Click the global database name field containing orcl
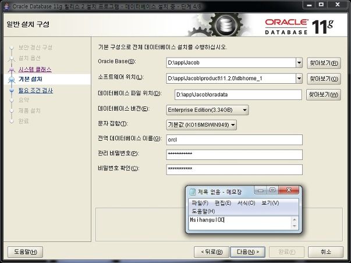The height and width of the screenshot is (263, 351). [x=235, y=140]
